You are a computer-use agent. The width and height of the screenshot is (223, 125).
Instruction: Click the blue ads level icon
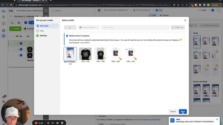(x=26, y=22)
